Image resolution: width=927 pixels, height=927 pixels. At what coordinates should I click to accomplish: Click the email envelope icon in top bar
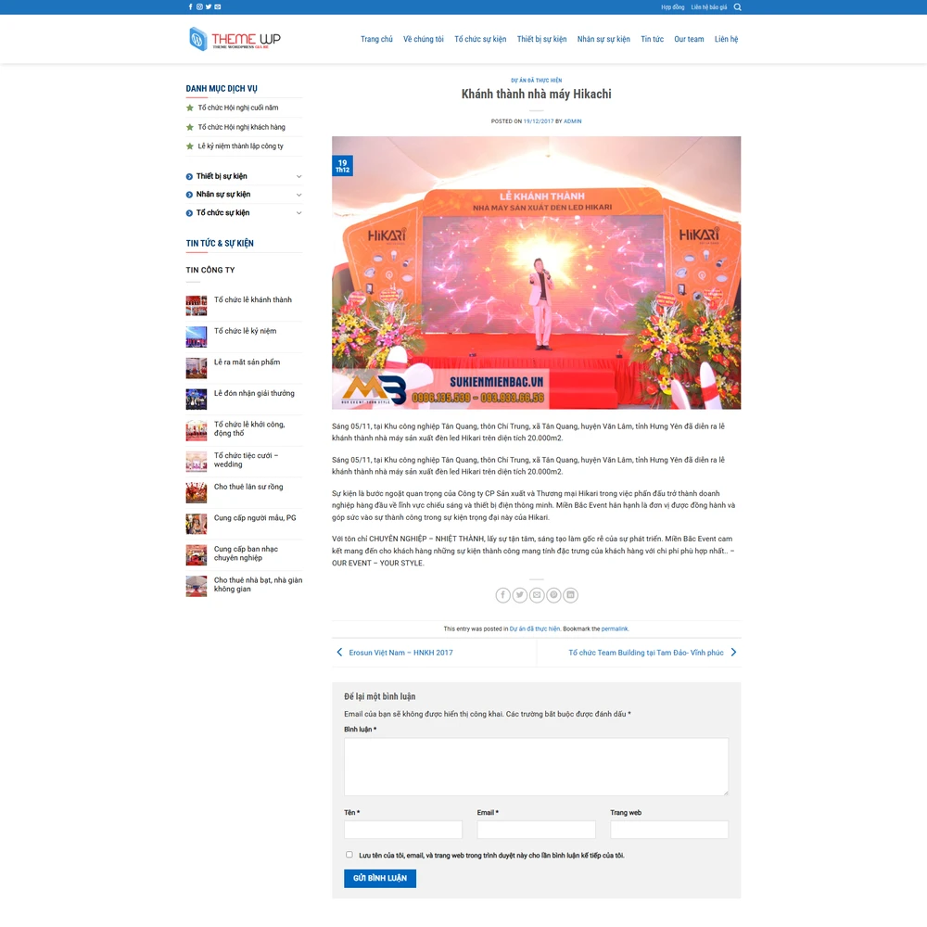coord(218,7)
